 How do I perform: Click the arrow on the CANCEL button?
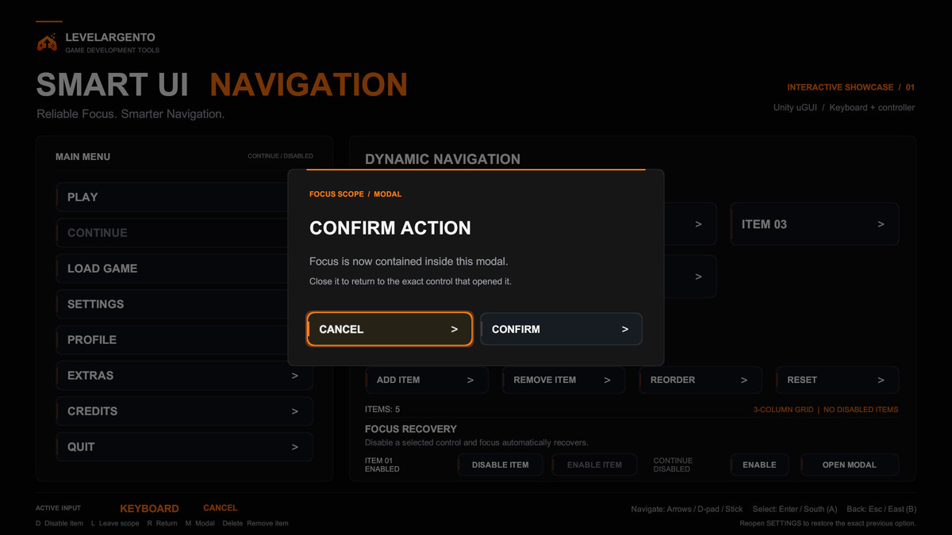455,329
